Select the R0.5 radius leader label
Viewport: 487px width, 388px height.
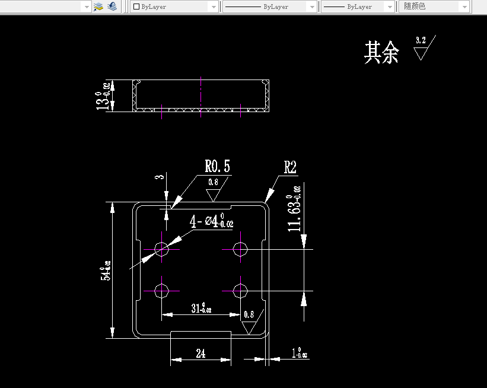pyautogui.click(x=218, y=166)
